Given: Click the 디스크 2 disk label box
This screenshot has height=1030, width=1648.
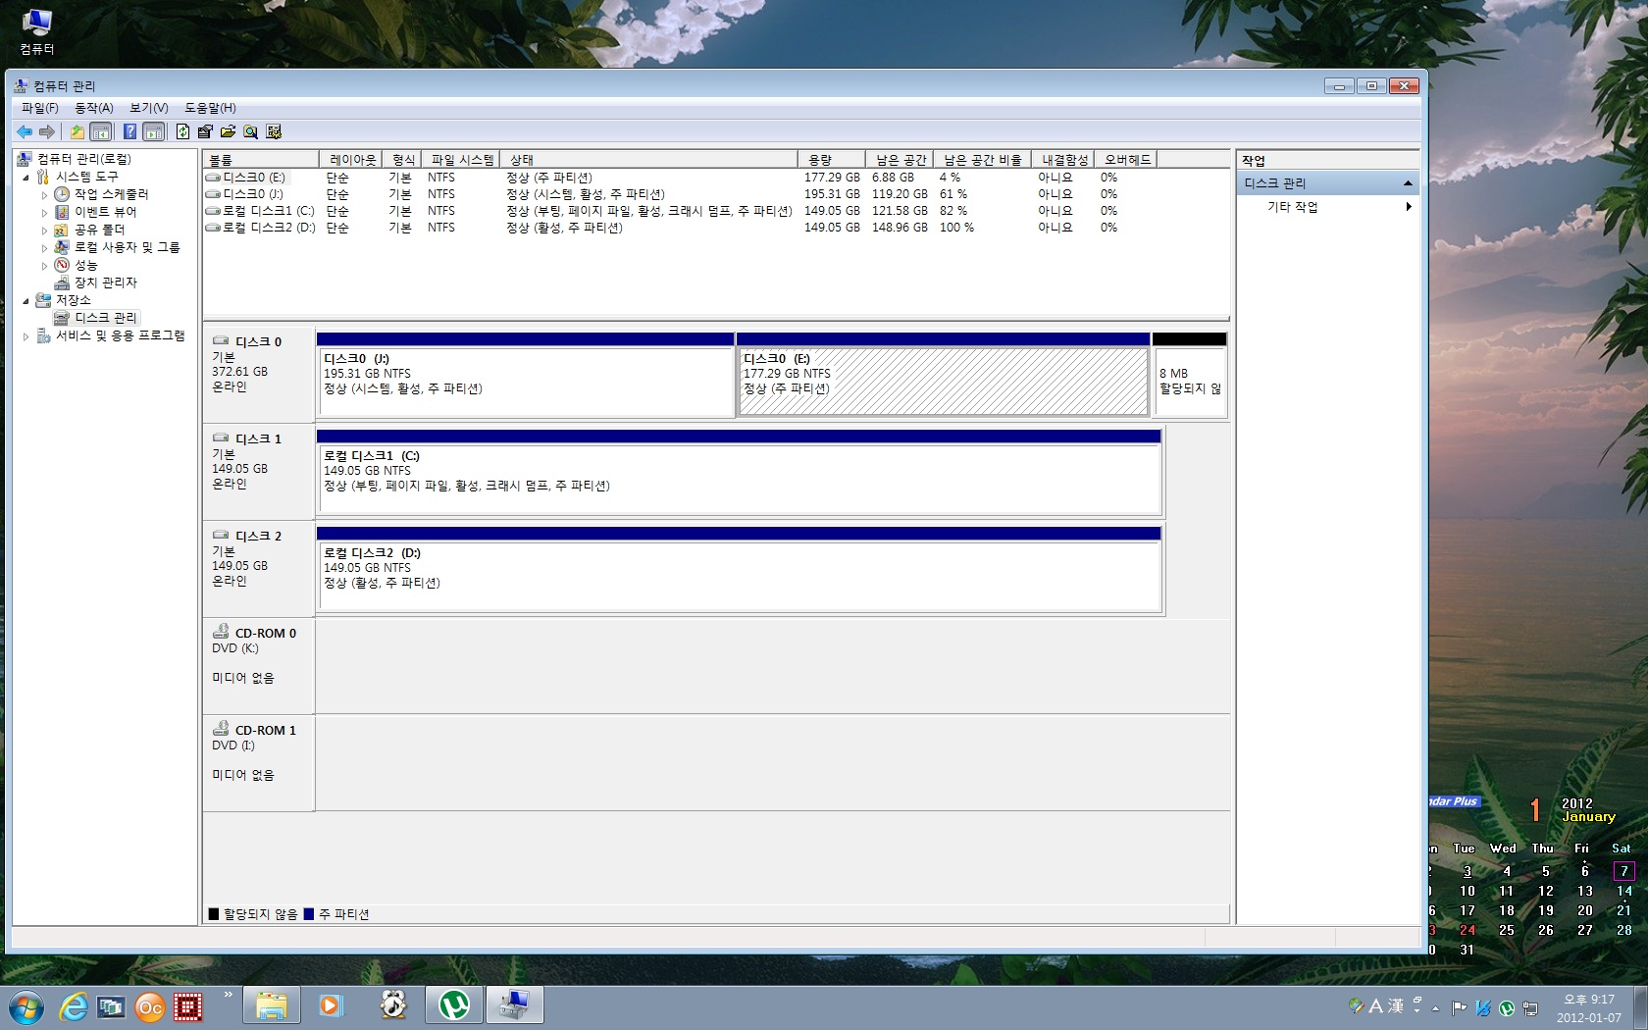Looking at the screenshot, I should pyautogui.click(x=259, y=568).
